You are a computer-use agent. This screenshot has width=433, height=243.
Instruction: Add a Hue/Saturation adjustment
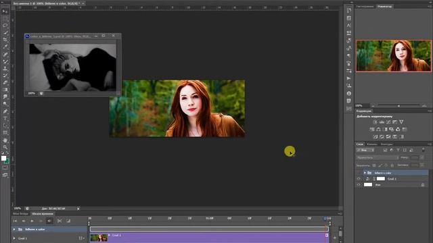click(x=372, y=129)
